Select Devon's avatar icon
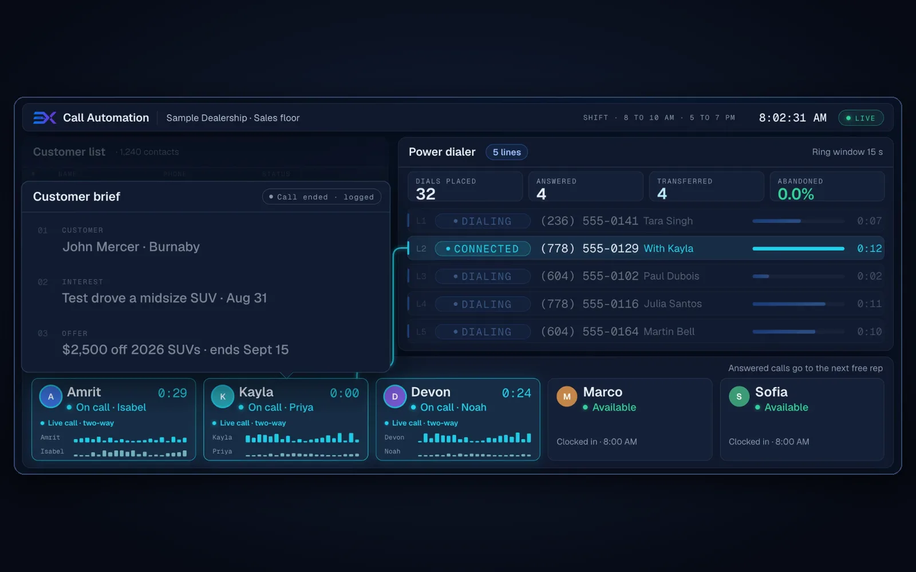916x572 pixels. click(394, 396)
